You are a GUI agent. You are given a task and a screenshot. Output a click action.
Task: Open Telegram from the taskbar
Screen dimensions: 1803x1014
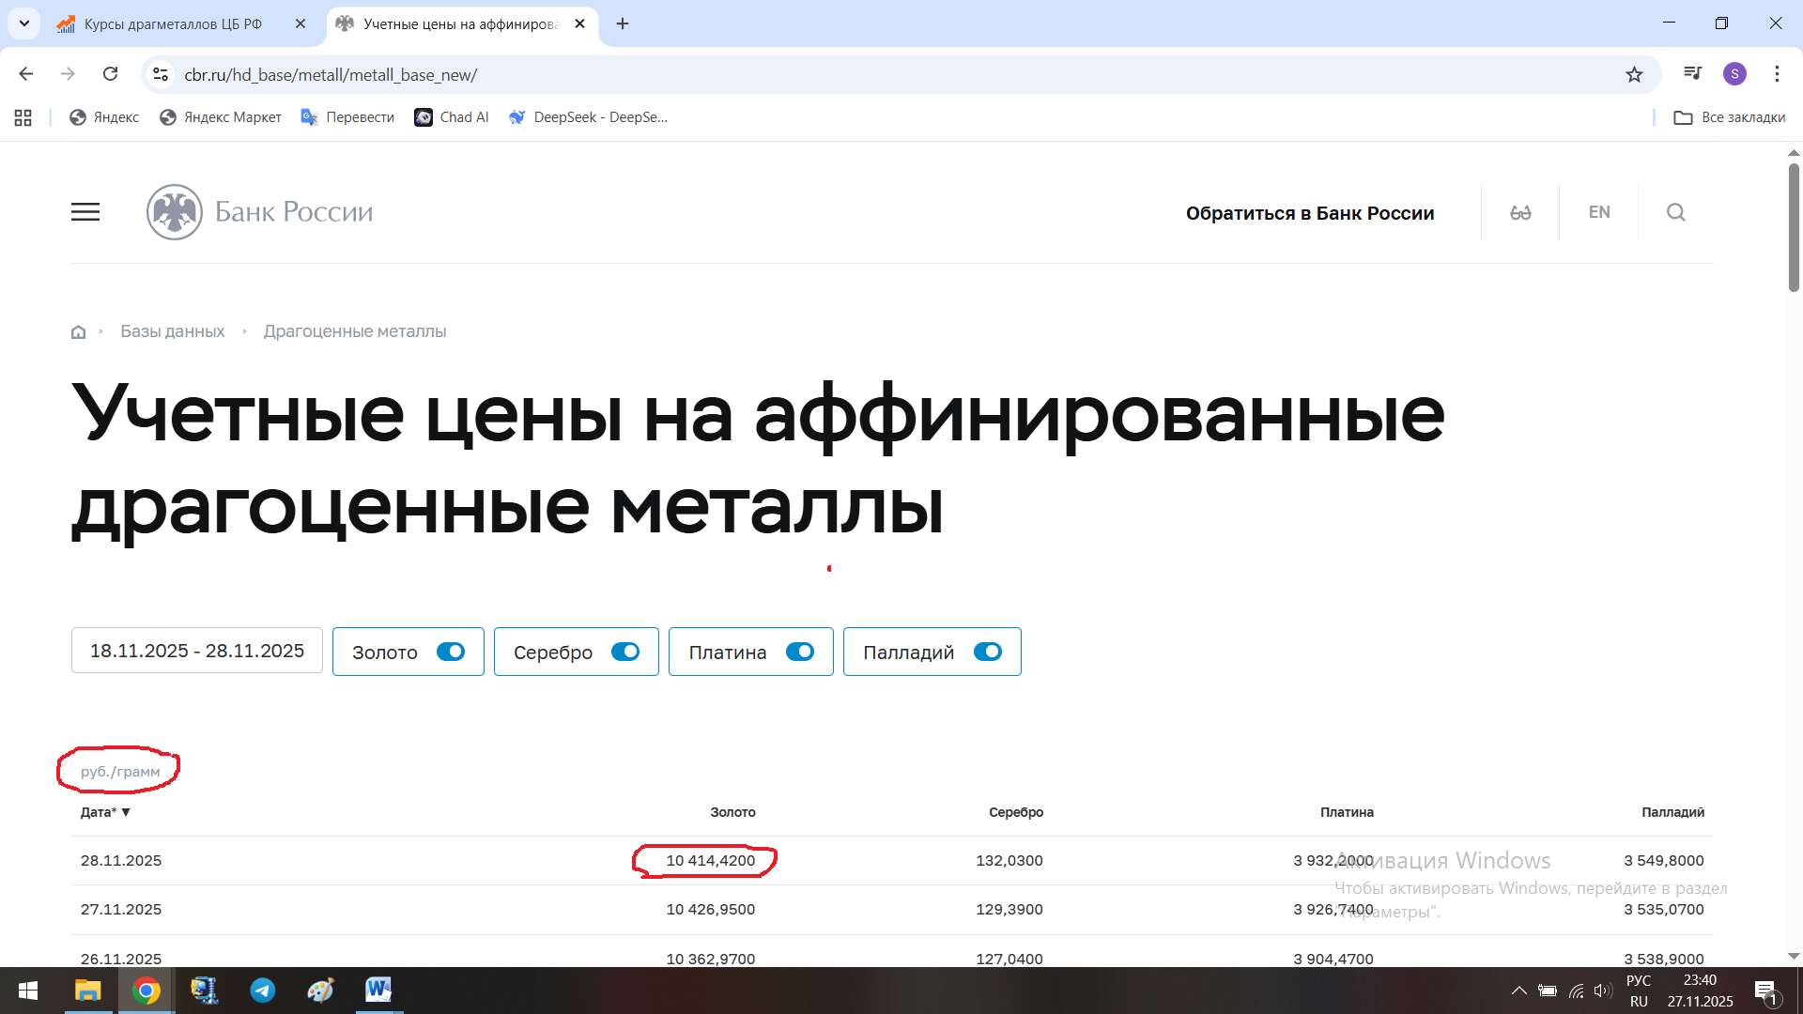(263, 991)
